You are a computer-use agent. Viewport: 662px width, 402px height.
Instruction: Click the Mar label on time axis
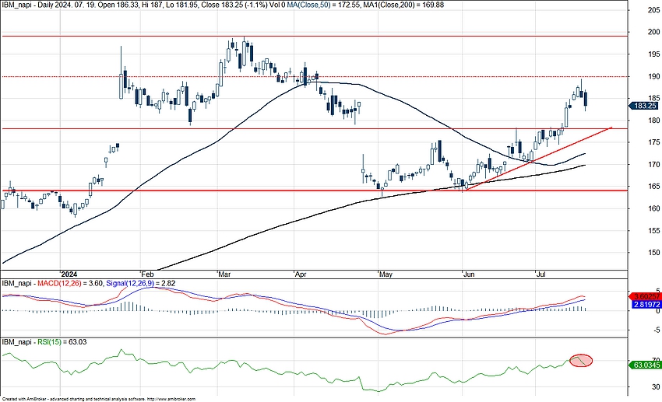[224, 274]
